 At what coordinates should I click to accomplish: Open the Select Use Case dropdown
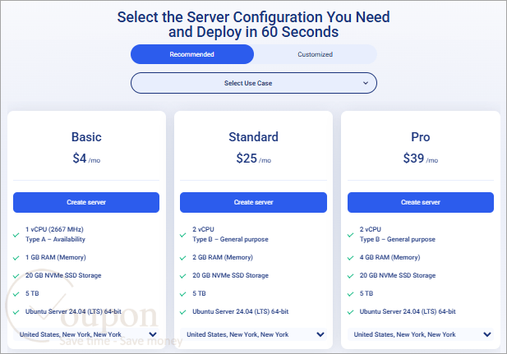(x=254, y=83)
